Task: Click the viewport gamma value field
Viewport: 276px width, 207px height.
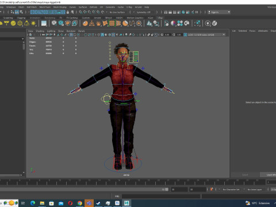Action: coord(179,34)
